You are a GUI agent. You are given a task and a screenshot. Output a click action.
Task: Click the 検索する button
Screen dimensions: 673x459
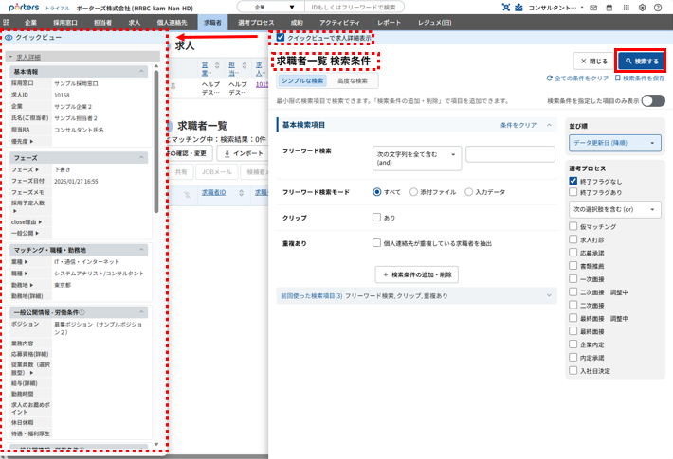(640, 61)
